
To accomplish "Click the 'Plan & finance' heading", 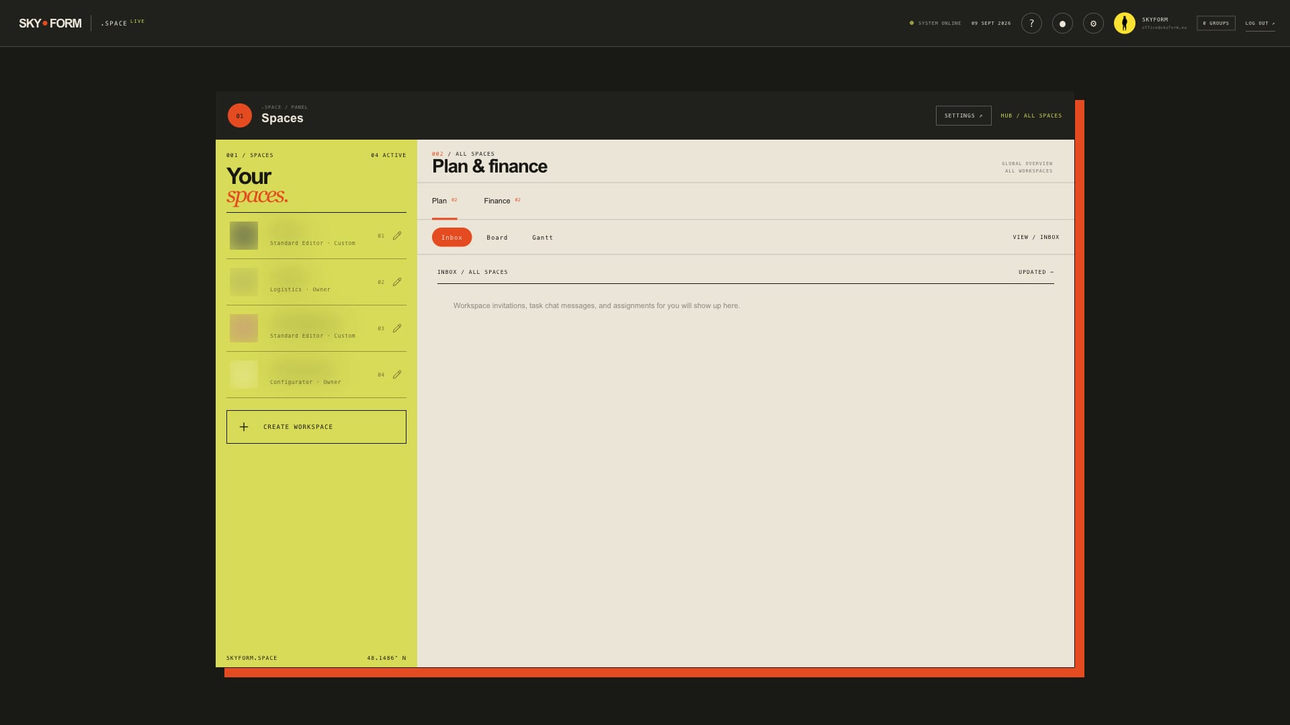I will coord(490,166).
